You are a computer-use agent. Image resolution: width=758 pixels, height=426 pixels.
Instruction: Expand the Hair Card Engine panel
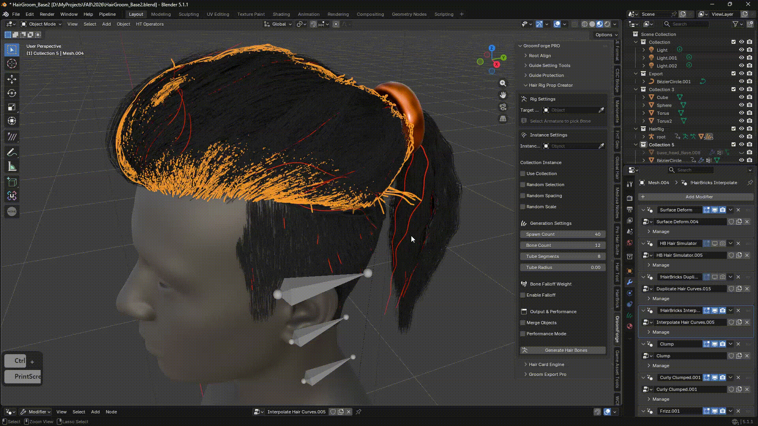(x=546, y=364)
